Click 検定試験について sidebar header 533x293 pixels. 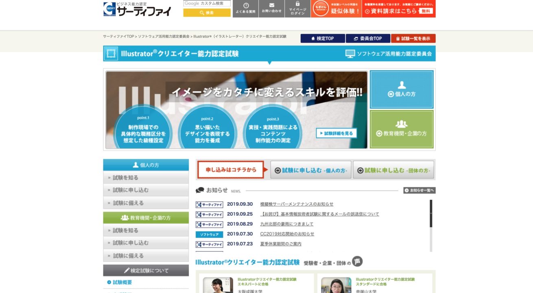coord(146,270)
